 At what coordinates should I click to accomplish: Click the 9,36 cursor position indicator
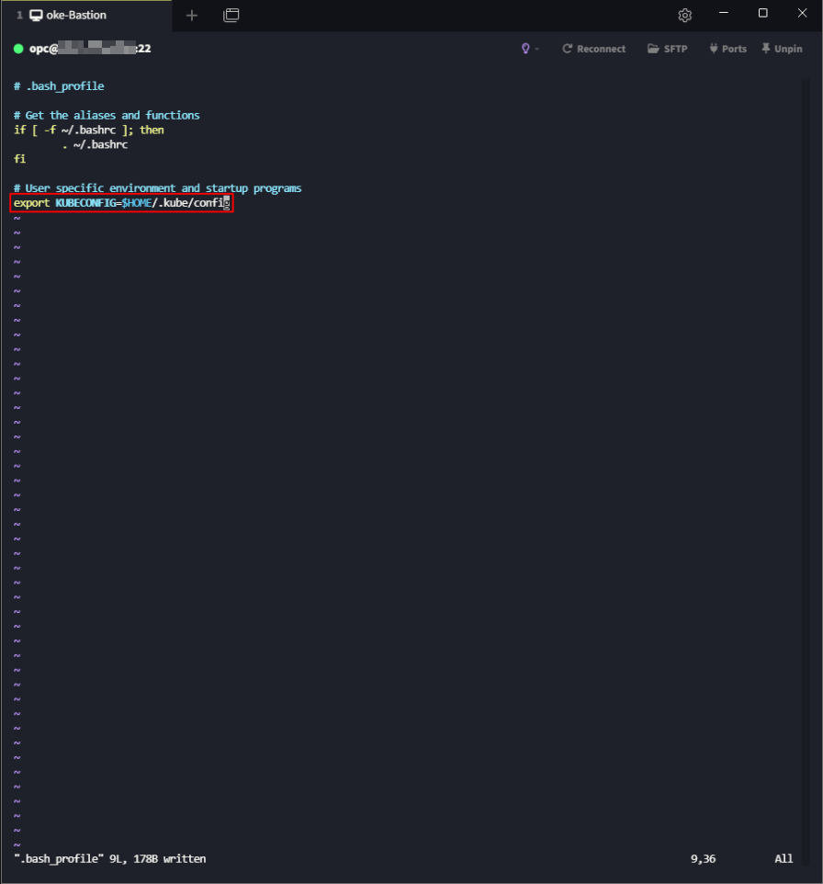(703, 859)
